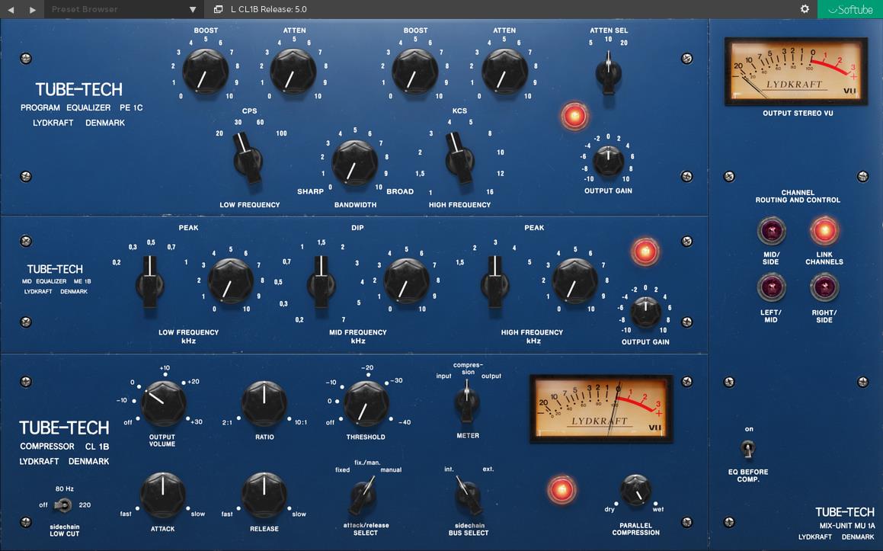Click the MIX-UNIT MU 1A label
This screenshot has height=551, width=883.
[x=847, y=526]
